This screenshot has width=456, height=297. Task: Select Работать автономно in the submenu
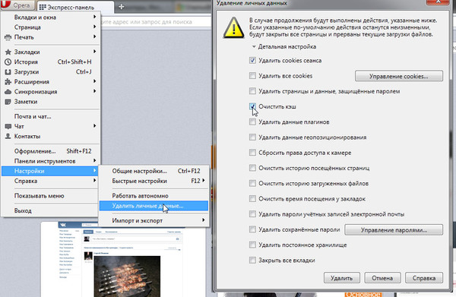click(x=154, y=196)
